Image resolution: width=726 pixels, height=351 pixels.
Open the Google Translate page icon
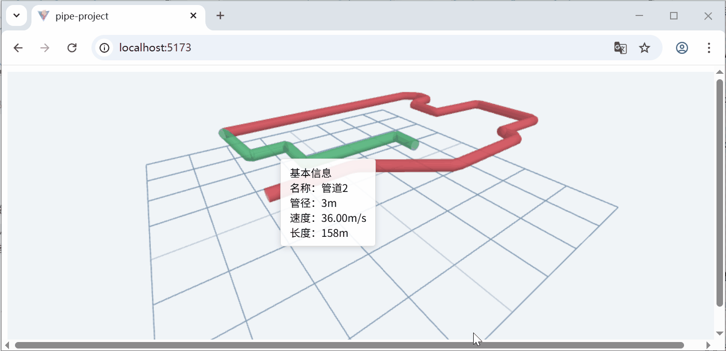620,48
